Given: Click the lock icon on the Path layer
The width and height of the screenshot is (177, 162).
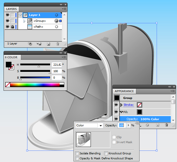Looking at the screenshot, I should [12, 27].
